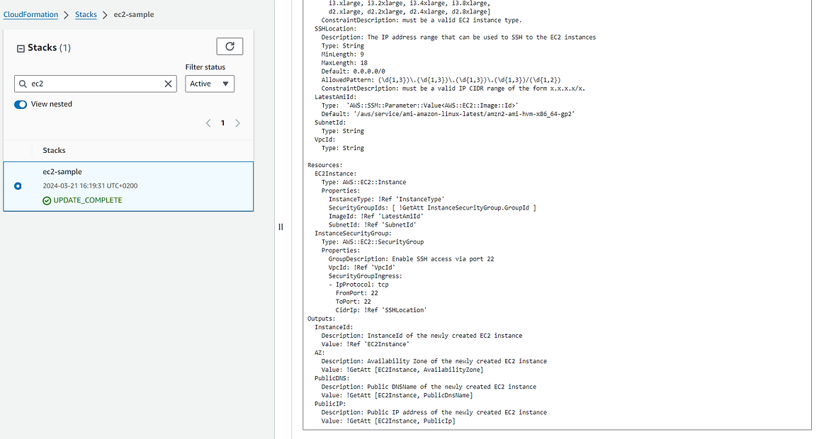Click the Outputs: line in template

pyautogui.click(x=322, y=319)
